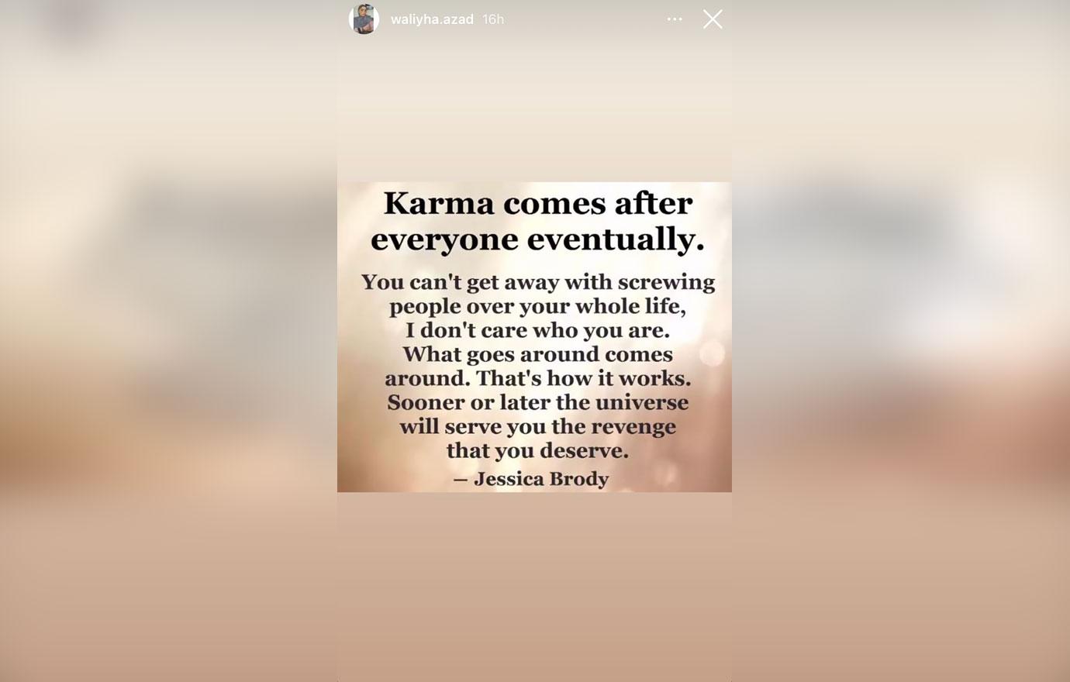Click the 'people over your whole life' line

[537, 306]
